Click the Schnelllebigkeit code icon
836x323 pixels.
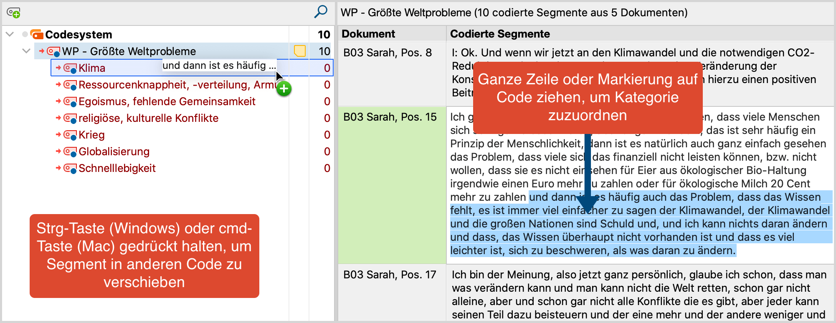[x=70, y=168]
